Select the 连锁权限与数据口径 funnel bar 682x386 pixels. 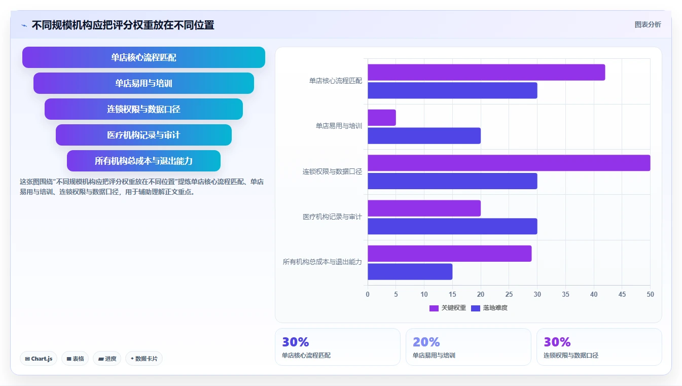143,109
